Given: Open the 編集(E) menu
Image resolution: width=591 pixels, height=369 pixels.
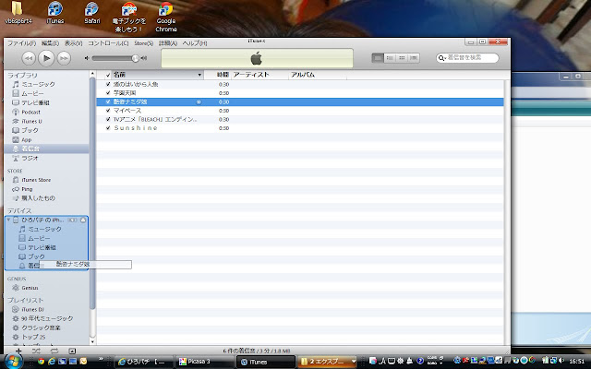Looking at the screenshot, I should tap(50, 43).
